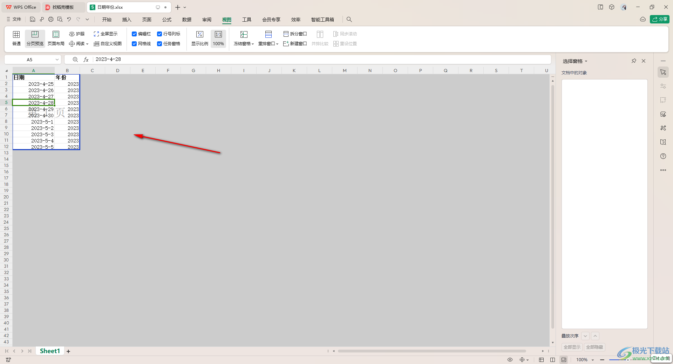Click the 分享 share button
Image resolution: width=673 pixels, height=364 pixels.
(x=659, y=19)
